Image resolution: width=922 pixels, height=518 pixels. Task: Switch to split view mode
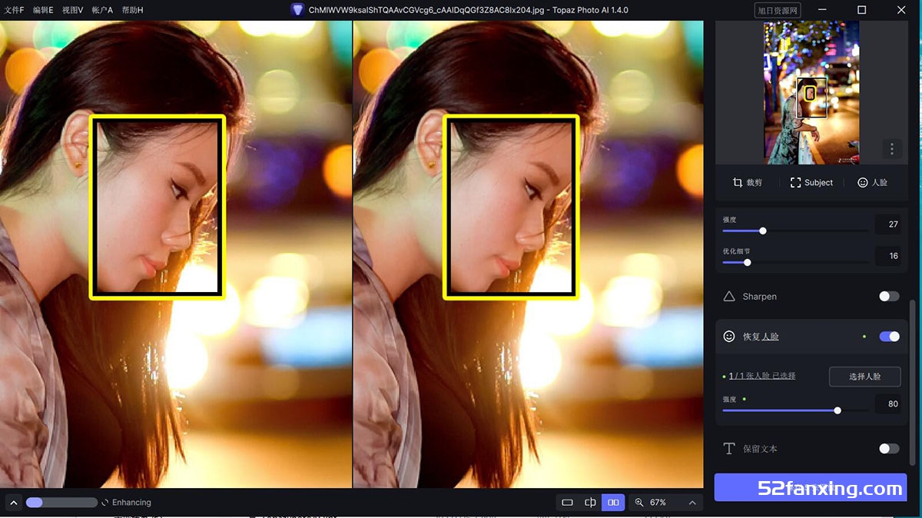(590, 503)
